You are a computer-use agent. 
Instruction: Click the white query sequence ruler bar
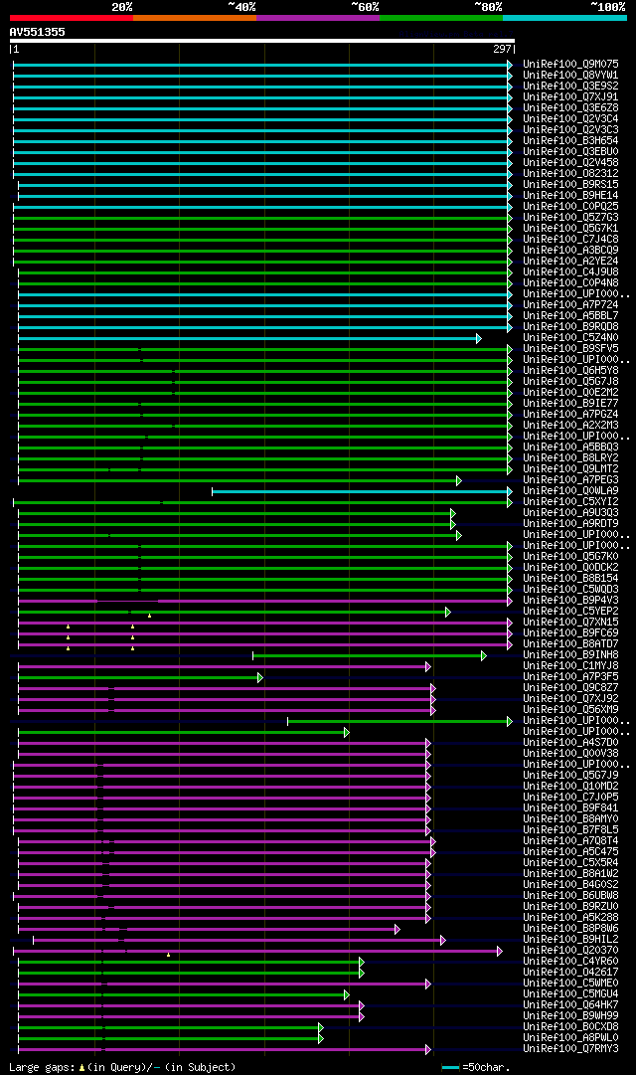coord(261,41)
